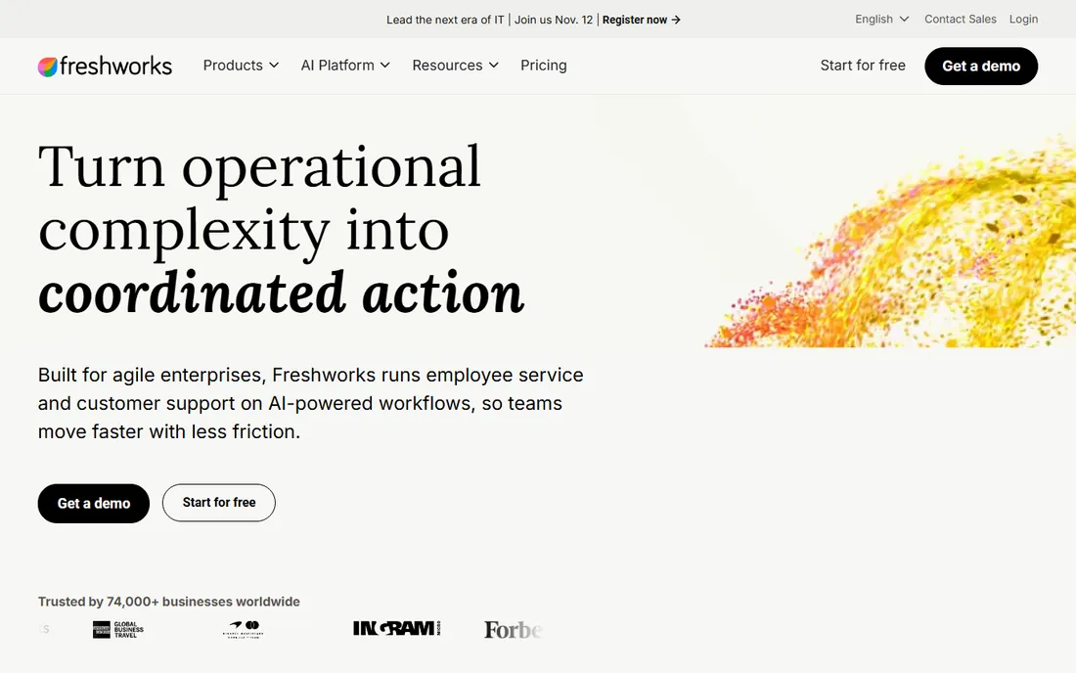Click "Join us Nov. 12" banner text
This screenshot has height=673, width=1076.
[554, 20]
